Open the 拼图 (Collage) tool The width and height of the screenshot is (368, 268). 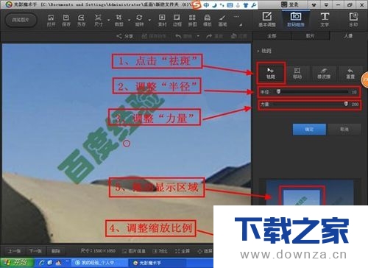pyautogui.click(x=192, y=21)
